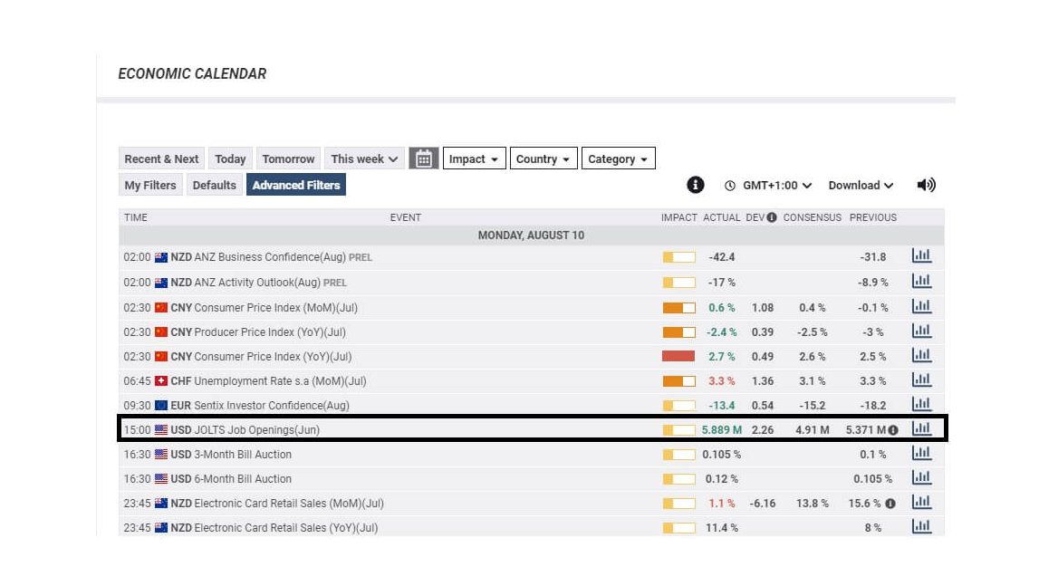Open chart for USD 3-Month Bill Auction
The width and height of the screenshot is (1039, 586).
(x=922, y=454)
